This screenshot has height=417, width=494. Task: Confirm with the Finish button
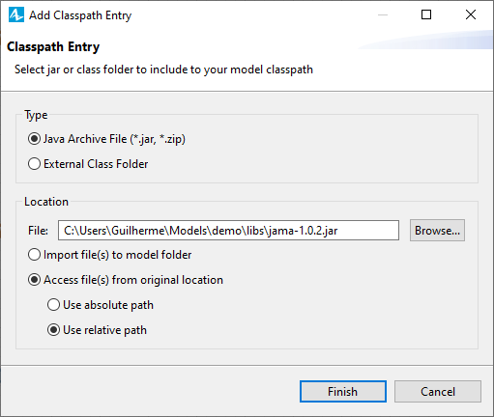[343, 392]
